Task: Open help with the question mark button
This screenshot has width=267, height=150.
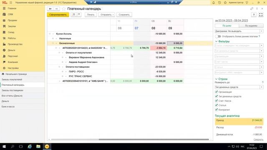Action: tap(254, 15)
